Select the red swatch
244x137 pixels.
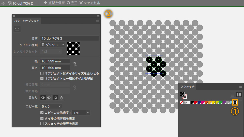click(x=196, y=102)
